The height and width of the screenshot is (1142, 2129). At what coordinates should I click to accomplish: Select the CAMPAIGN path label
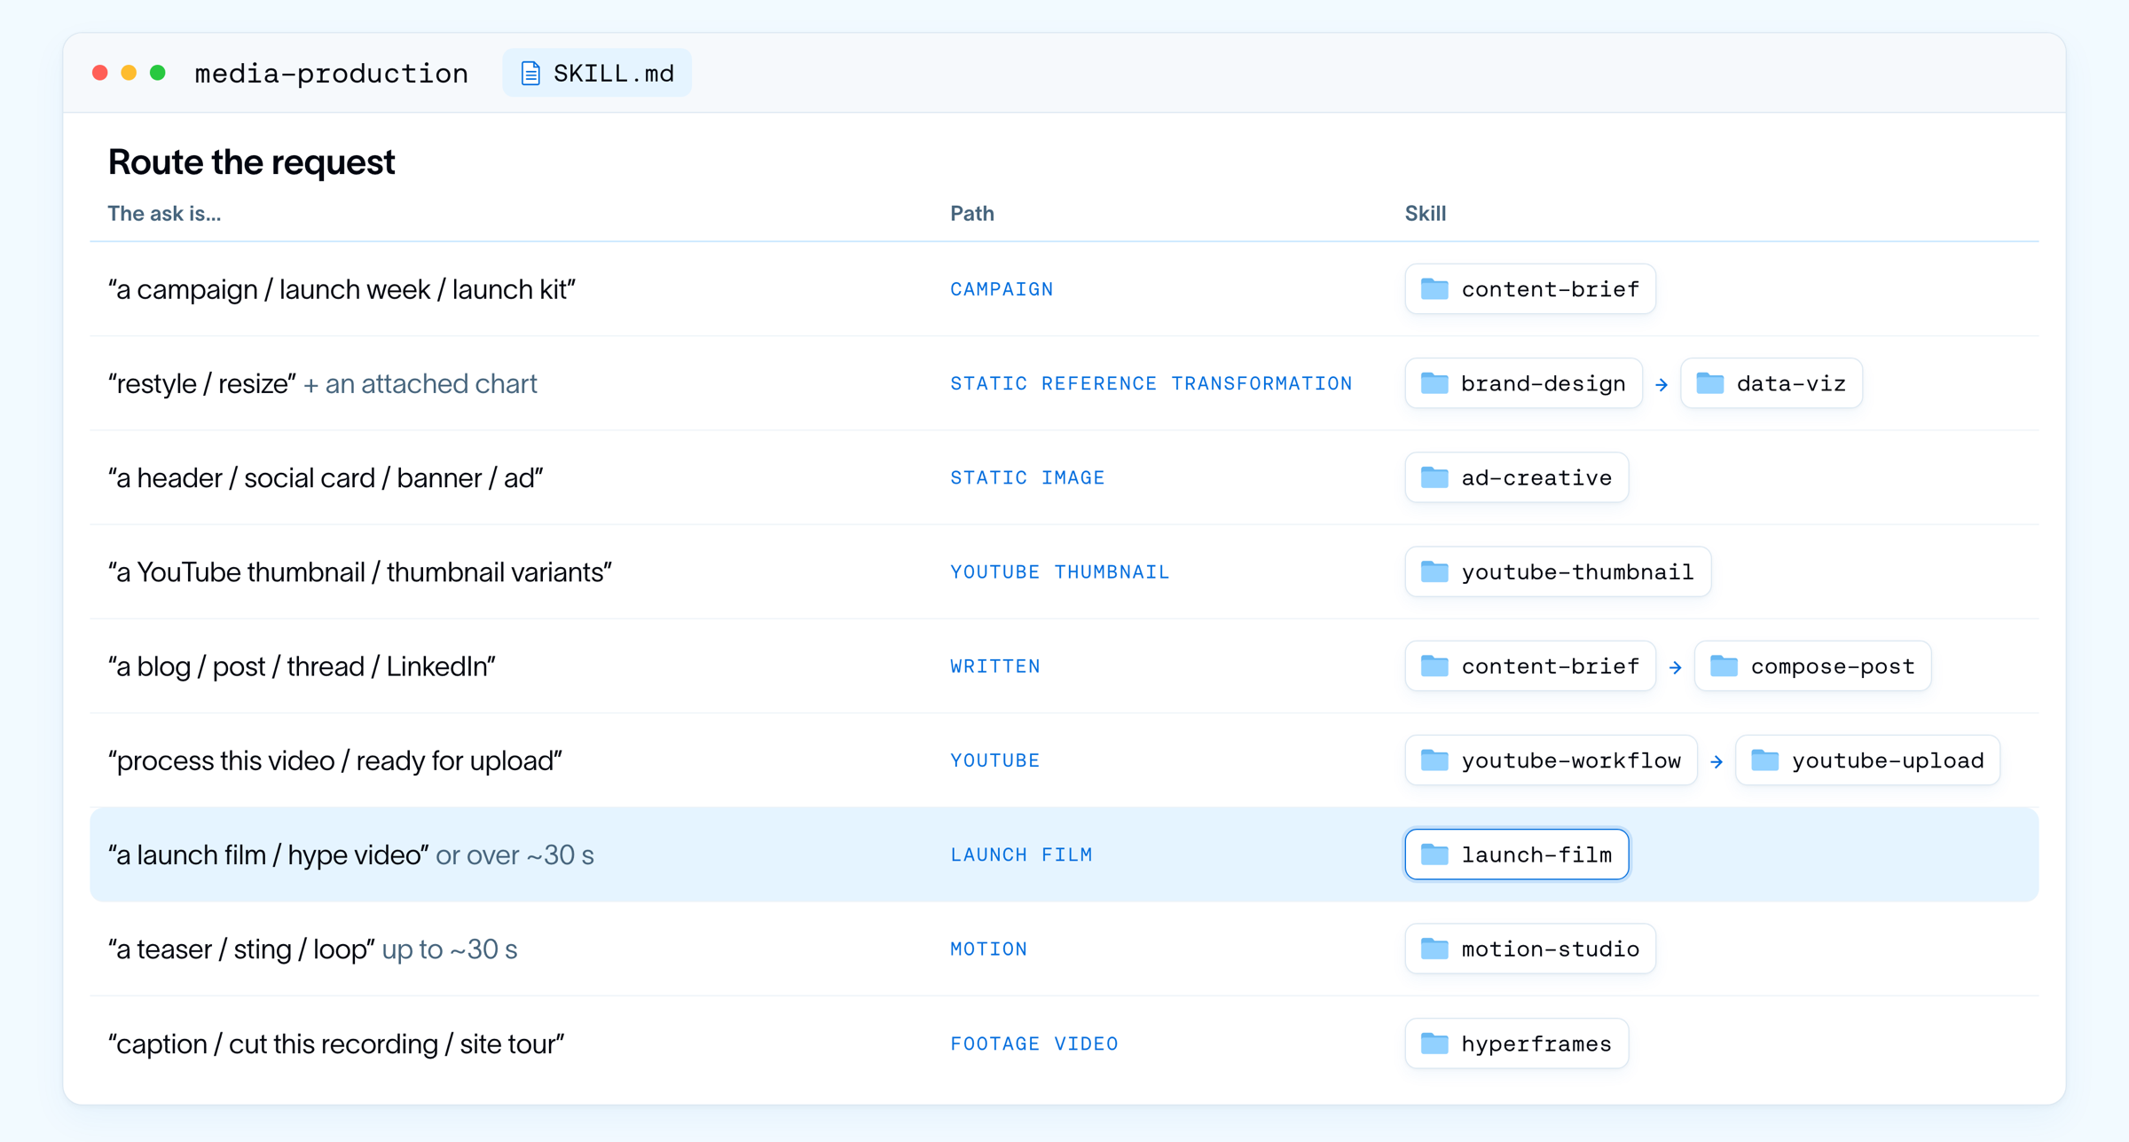point(1002,289)
